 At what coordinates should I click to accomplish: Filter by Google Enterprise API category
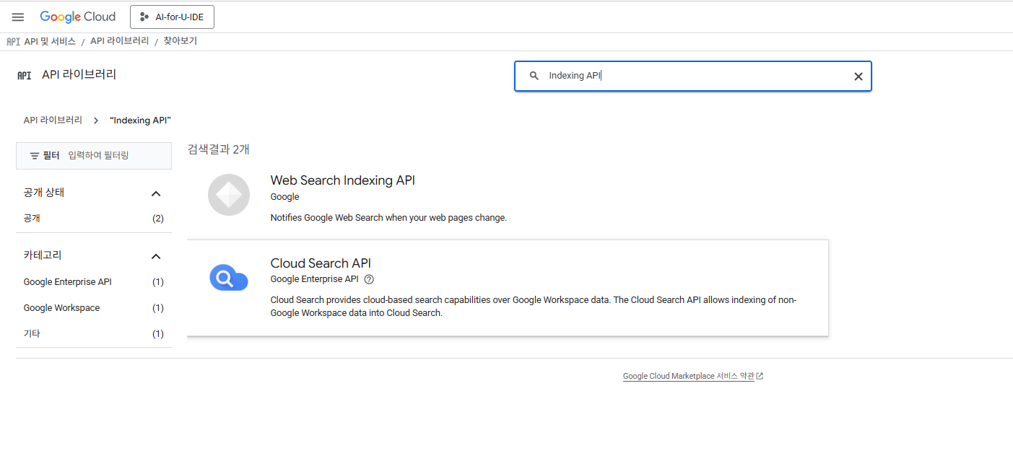pyautogui.click(x=67, y=282)
